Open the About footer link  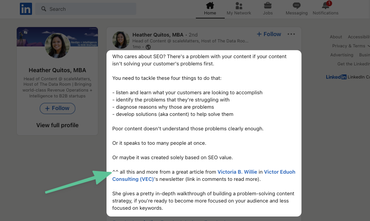[336, 37]
